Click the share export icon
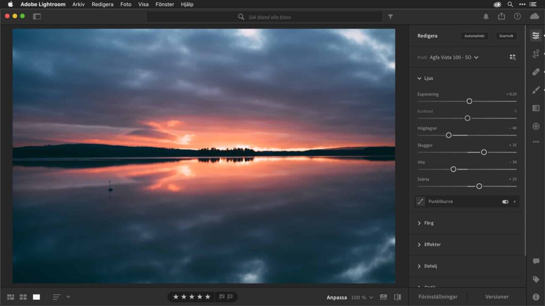 (501, 16)
